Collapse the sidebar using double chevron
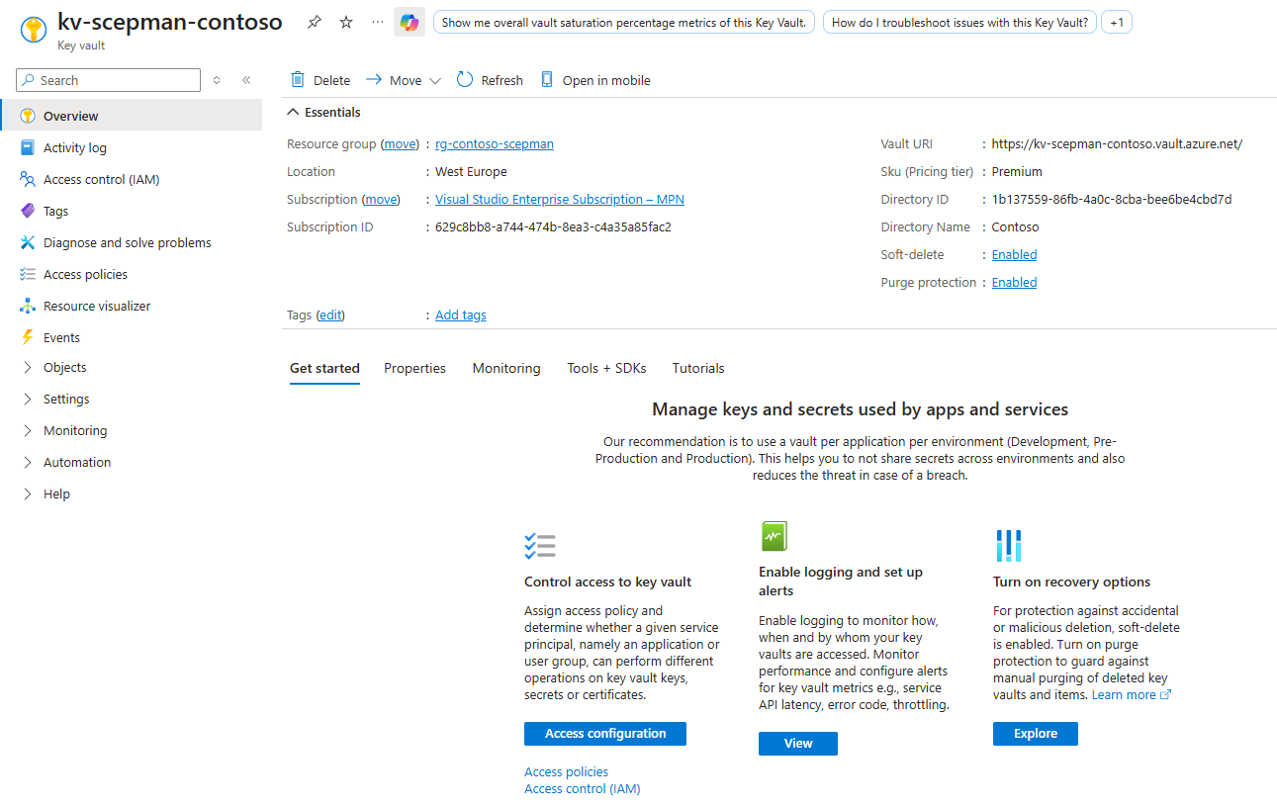This screenshot has width=1277, height=807. click(246, 80)
